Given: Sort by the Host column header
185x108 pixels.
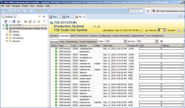Looking at the screenshot, I should point(65,46).
